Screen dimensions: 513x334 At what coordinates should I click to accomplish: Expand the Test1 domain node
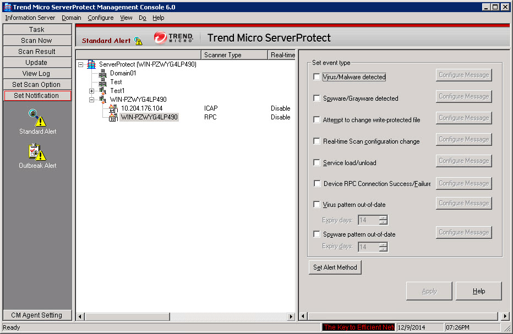tap(91, 91)
